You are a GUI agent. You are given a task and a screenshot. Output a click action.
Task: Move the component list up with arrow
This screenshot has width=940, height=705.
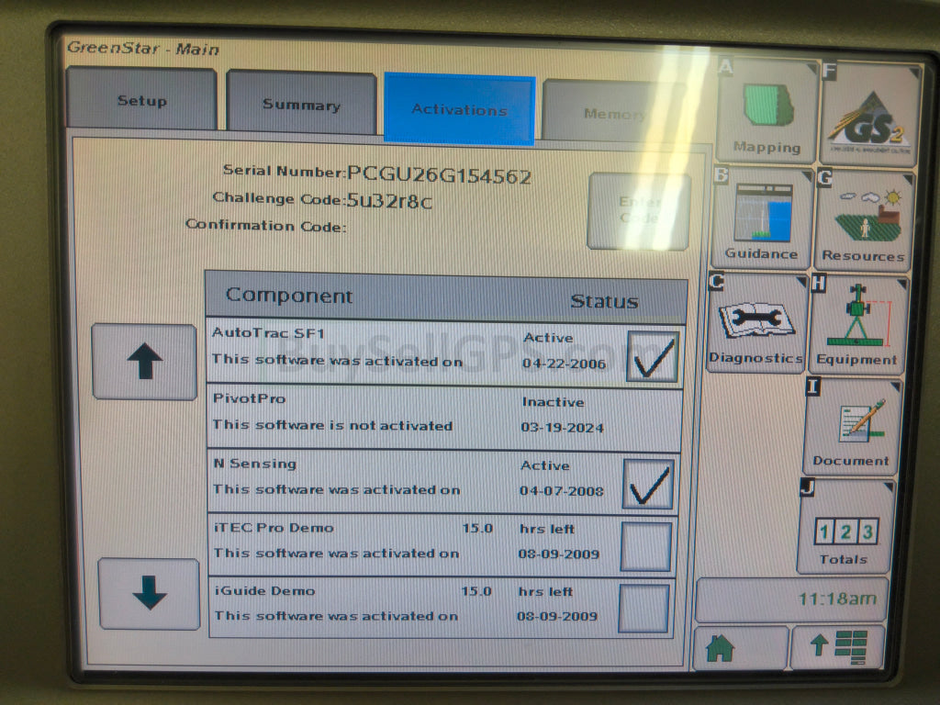click(x=144, y=362)
